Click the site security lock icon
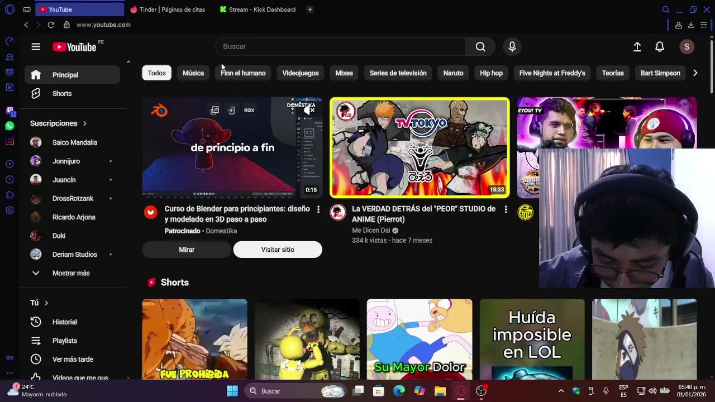Screen dimensions: 715x402 (66, 25)
